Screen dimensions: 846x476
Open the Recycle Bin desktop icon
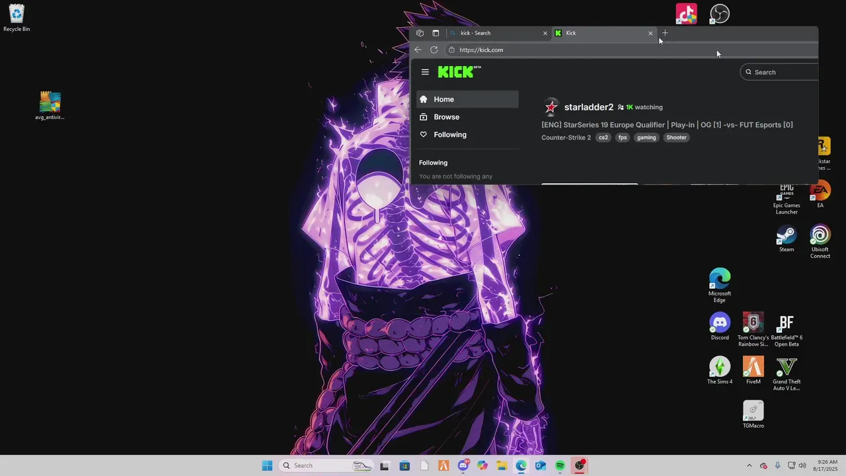[x=17, y=18]
